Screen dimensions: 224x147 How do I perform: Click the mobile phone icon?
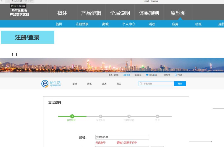click(x=176, y=75)
